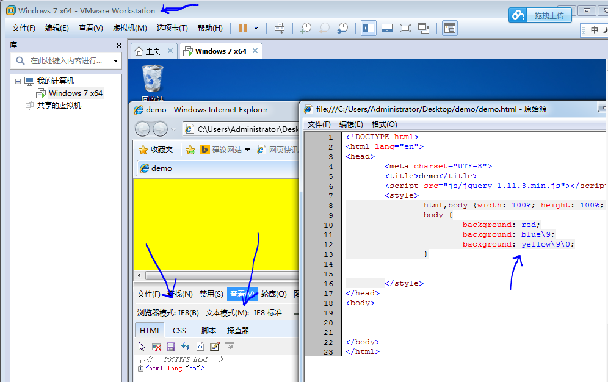The image size is (608, 382).
Task: Close the 主页 tab
Action: [170, 51]
